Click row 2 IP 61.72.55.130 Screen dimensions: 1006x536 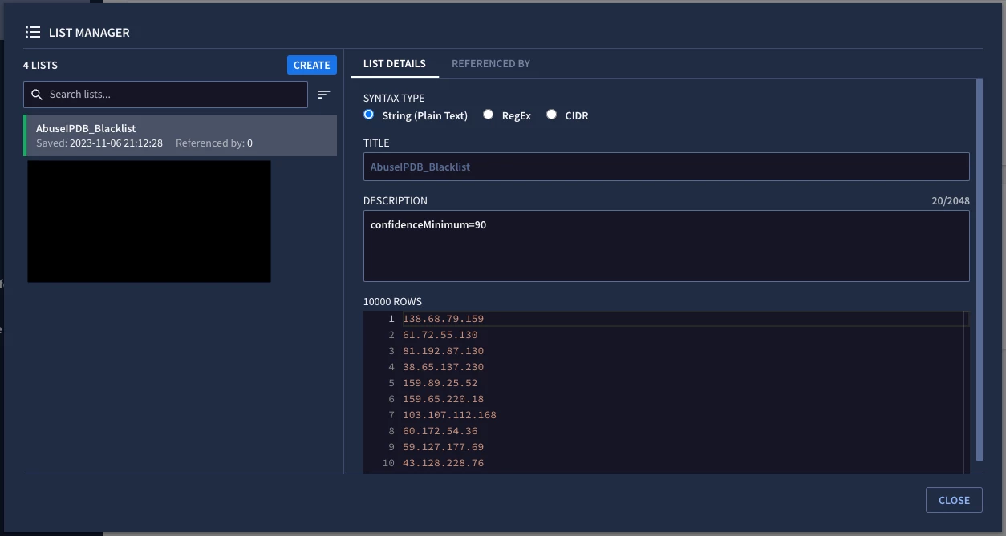(440, 335)
